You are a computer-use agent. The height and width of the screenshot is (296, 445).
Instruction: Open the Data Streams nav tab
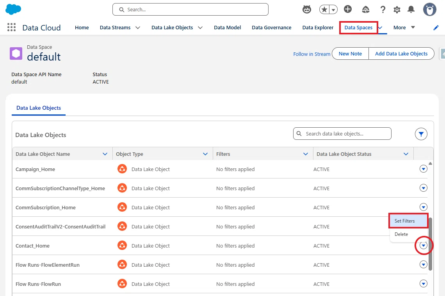(115, 27)
